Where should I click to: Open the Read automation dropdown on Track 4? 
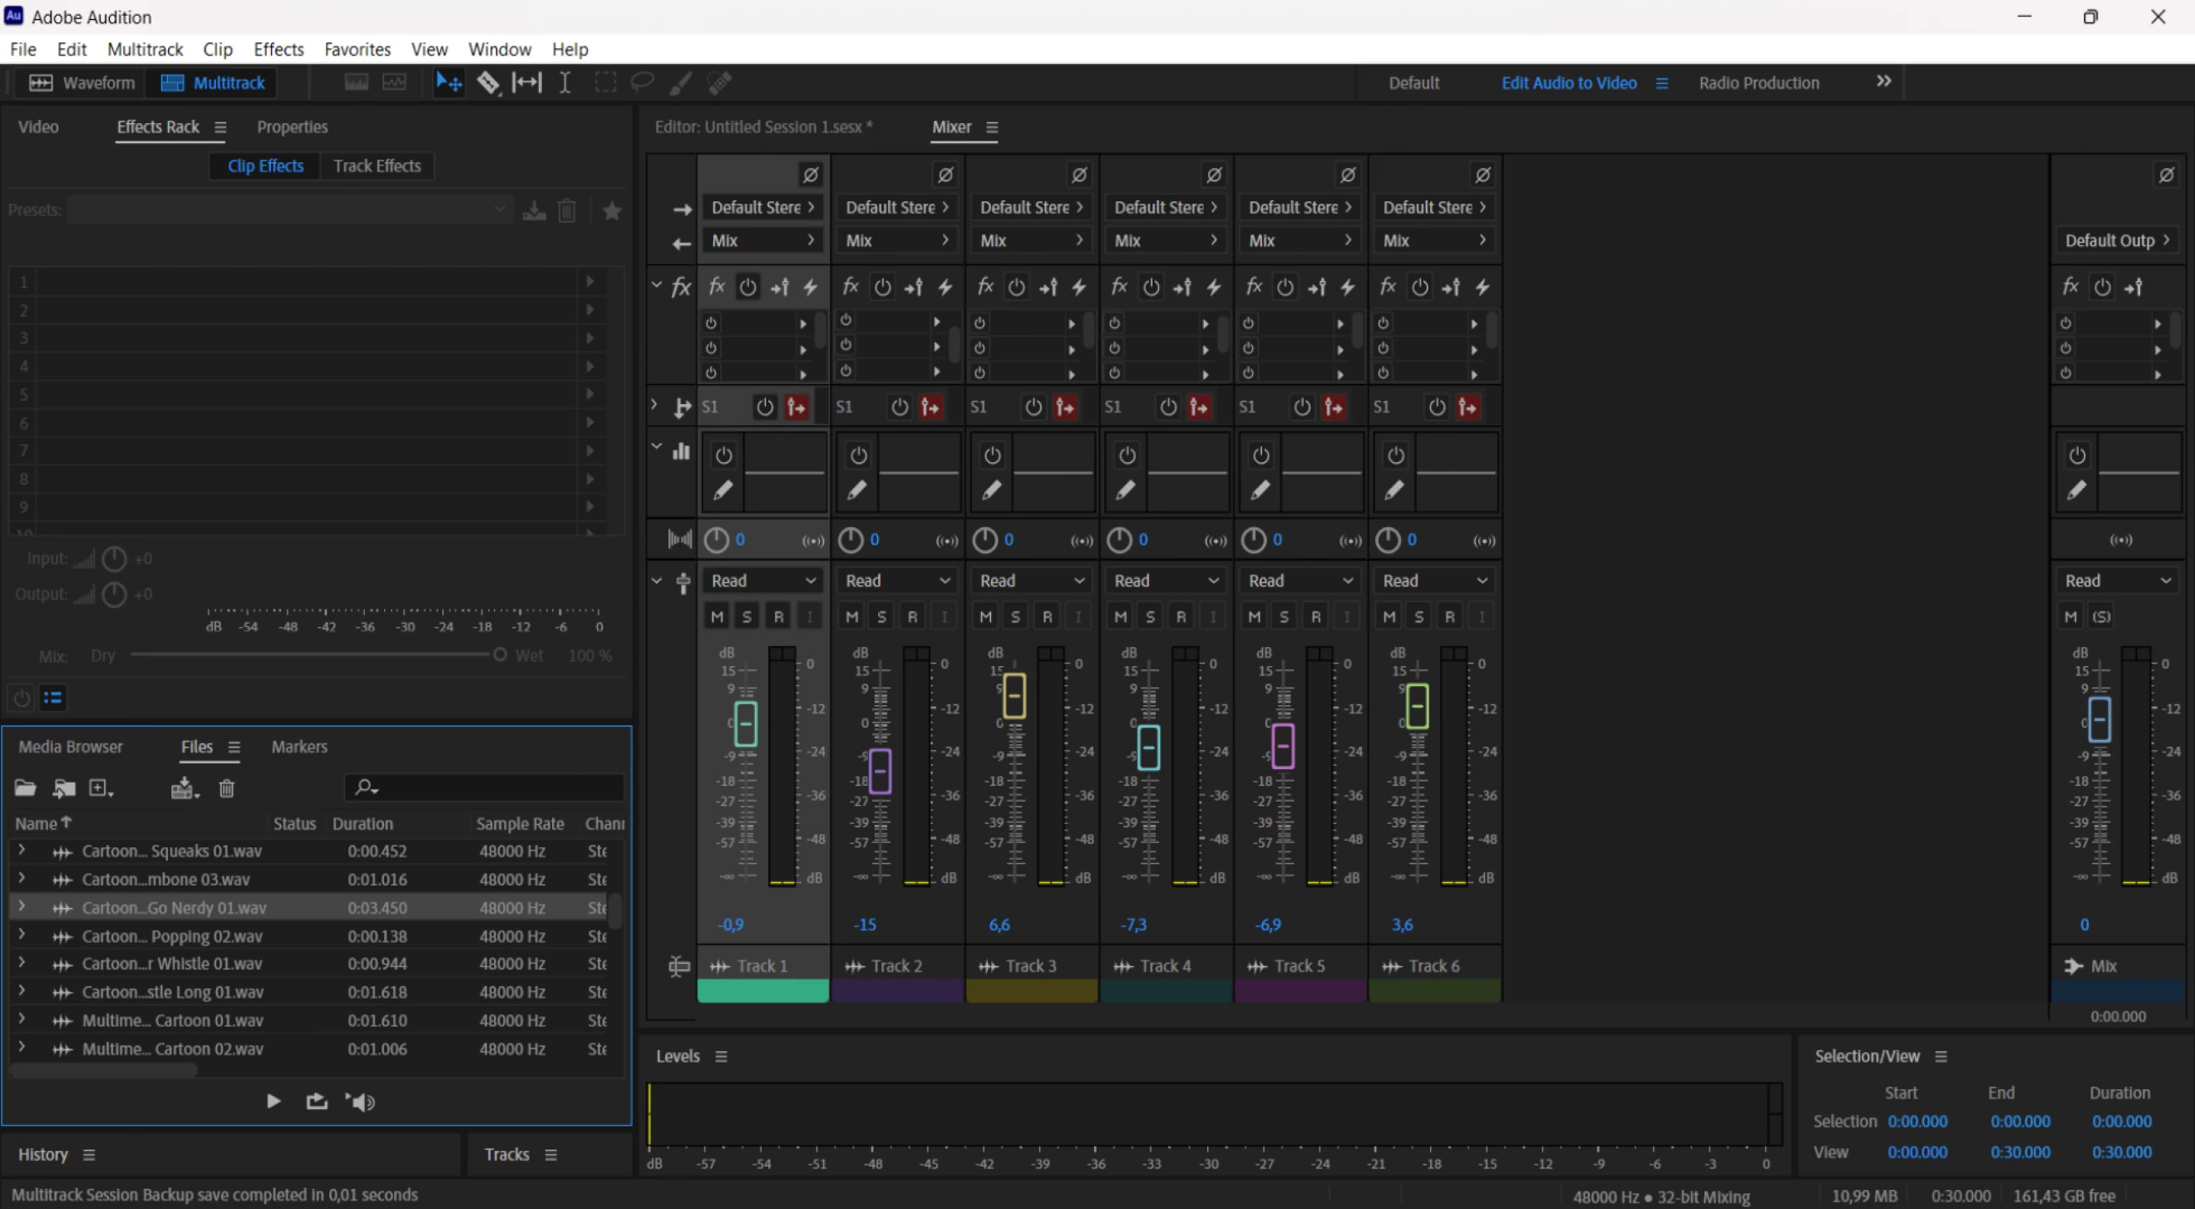coord(1166,580)
